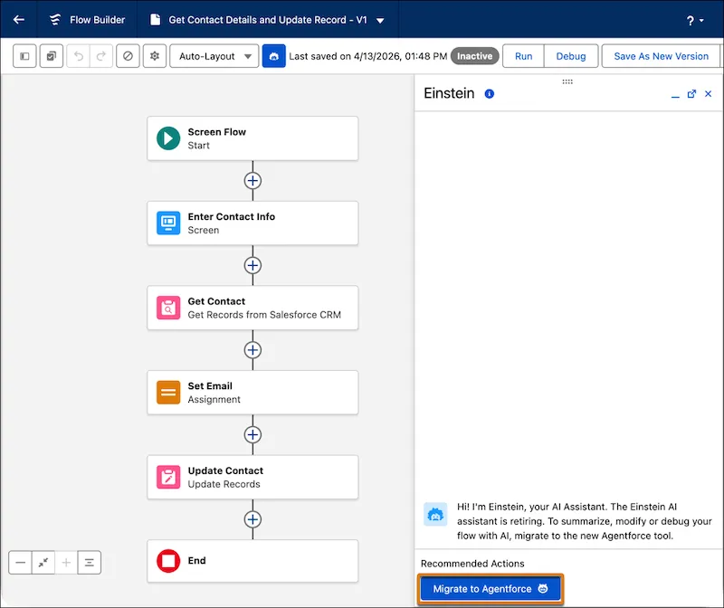Click the fit-to-view canvas icon
The height and width of the screenshot is (608, 724).
(43, 563)
